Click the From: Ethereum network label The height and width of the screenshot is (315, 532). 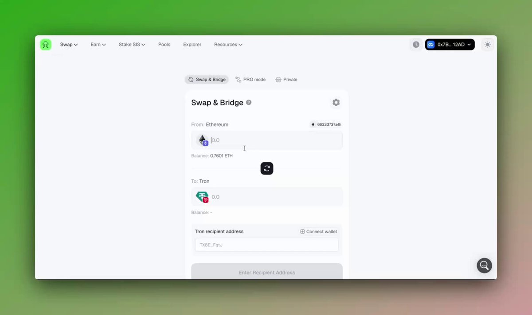(210, 125)
